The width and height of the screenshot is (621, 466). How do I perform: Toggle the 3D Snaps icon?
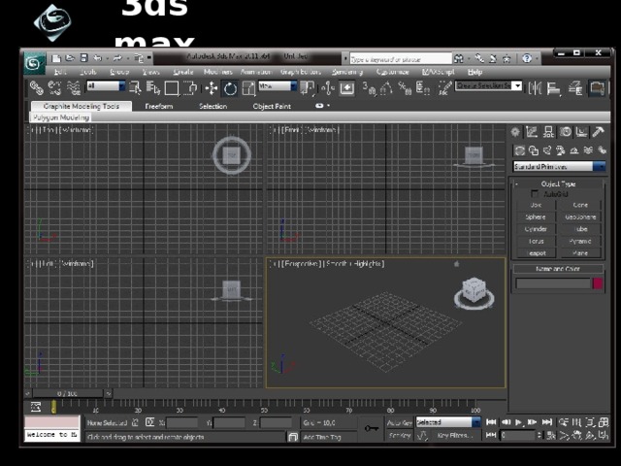click(x=369, y=88)
